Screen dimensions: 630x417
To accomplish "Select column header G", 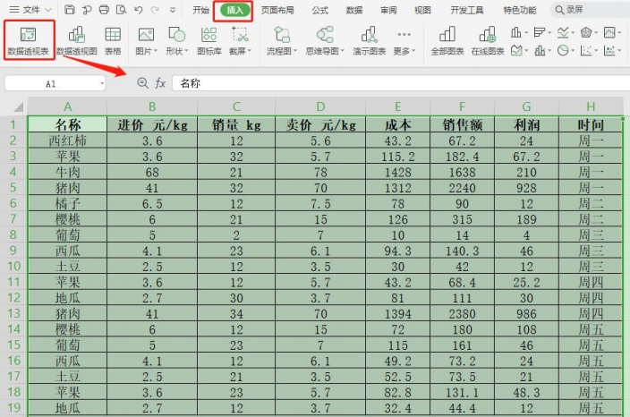I will [526, 106].
